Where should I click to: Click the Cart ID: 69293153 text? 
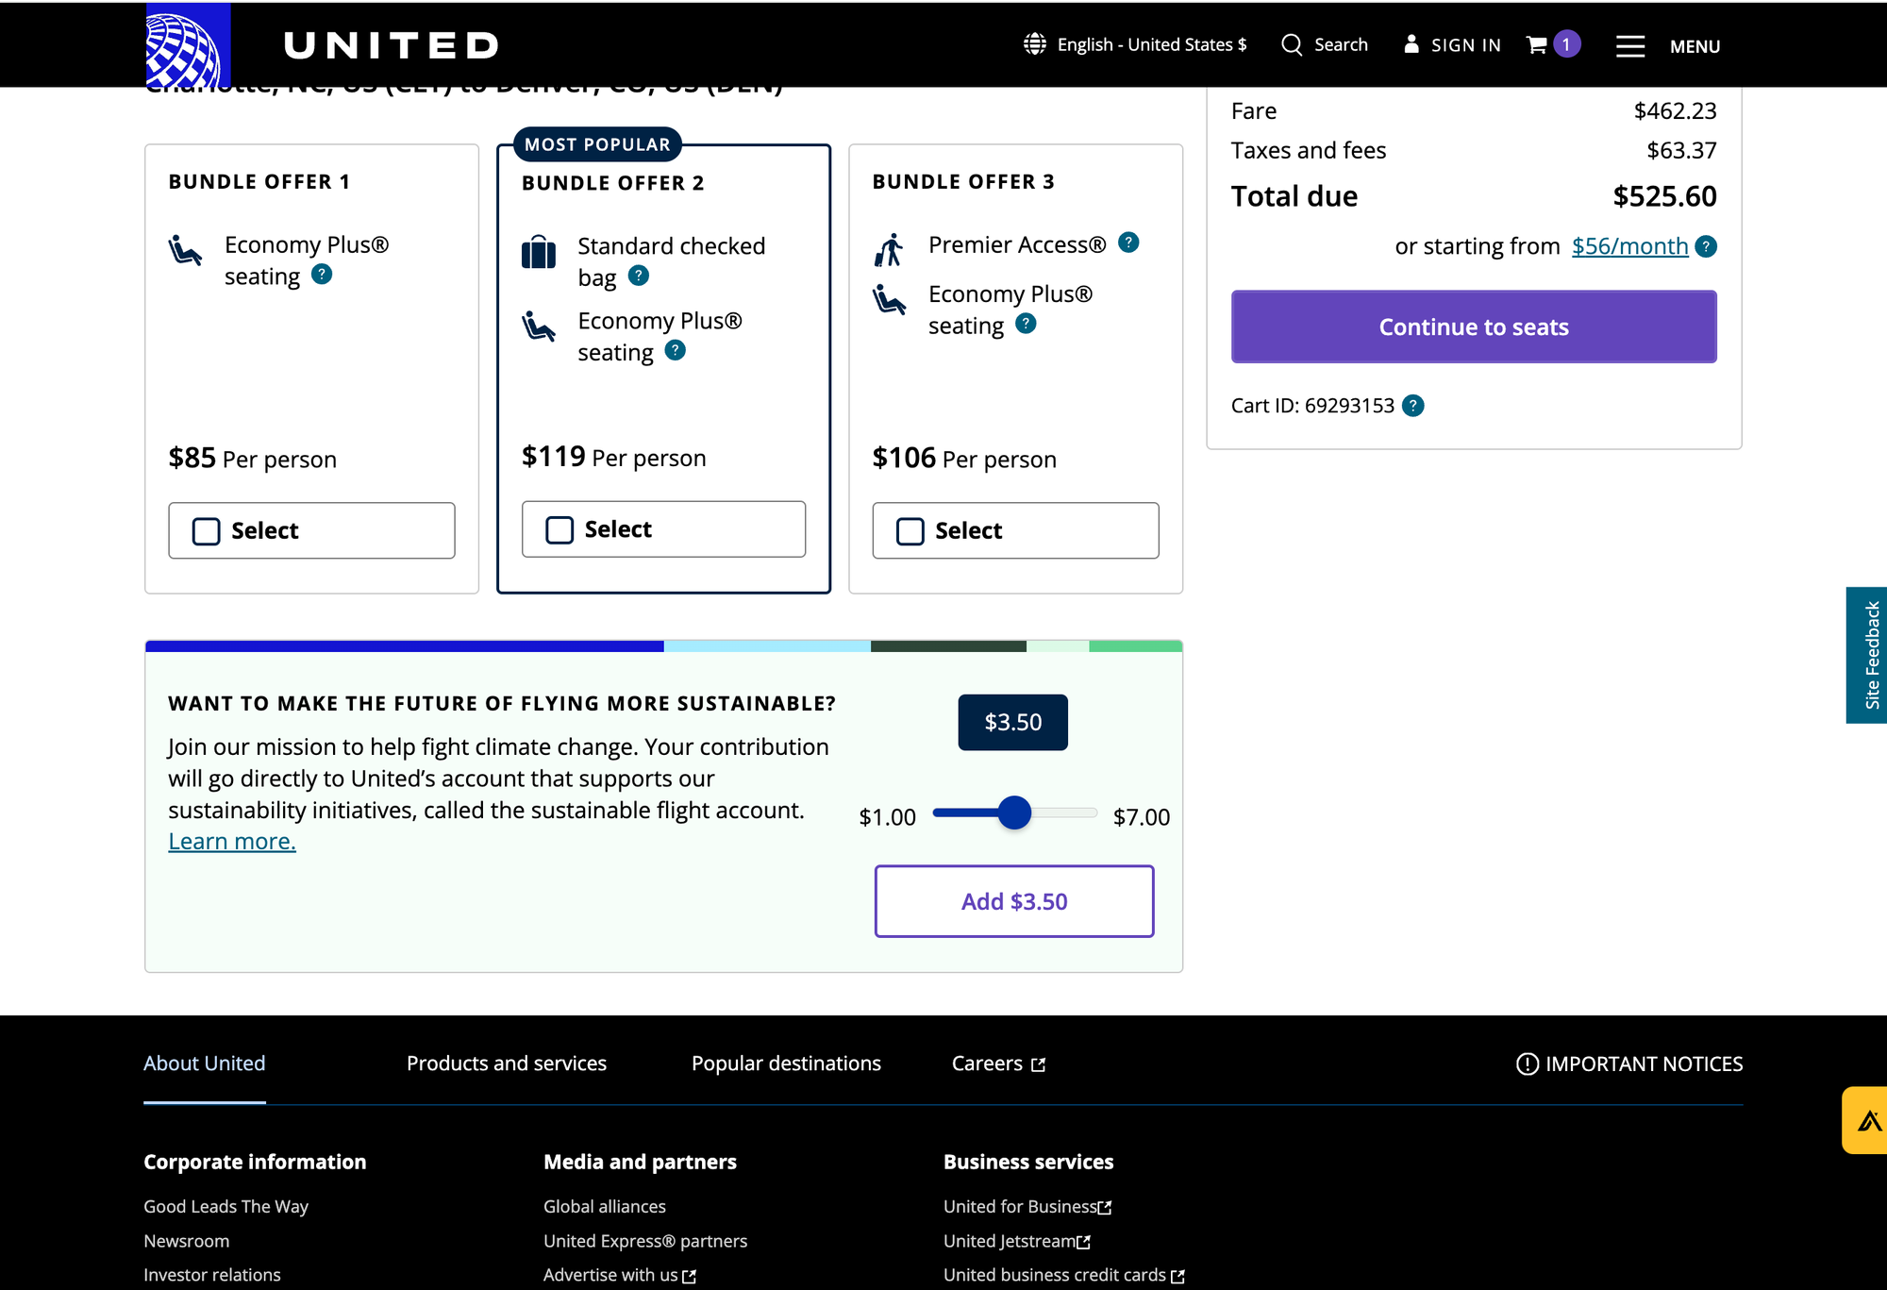pos(1312,406)
